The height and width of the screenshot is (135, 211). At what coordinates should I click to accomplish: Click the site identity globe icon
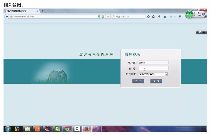(11, 16)
